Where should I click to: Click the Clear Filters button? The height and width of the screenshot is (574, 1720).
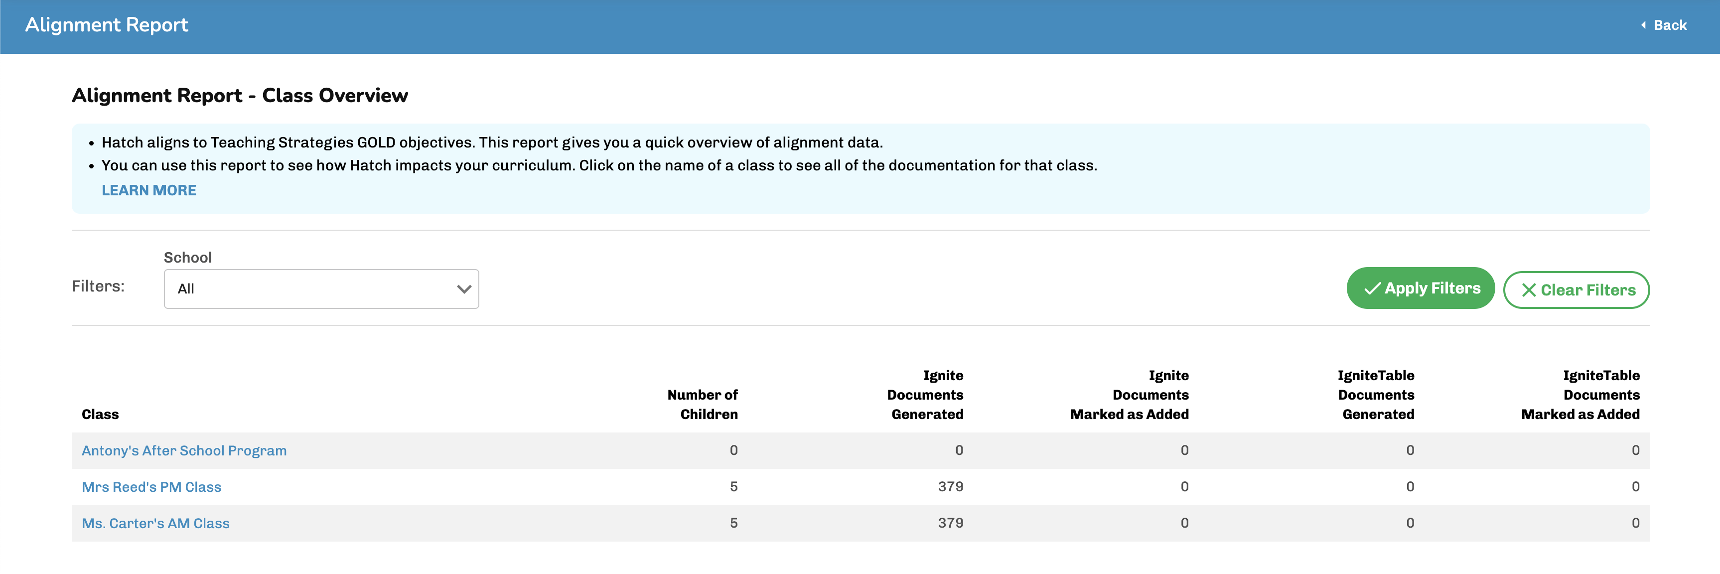point(1576,290)
